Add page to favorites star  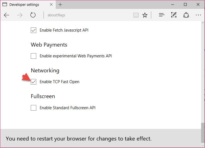coord(145,15)
